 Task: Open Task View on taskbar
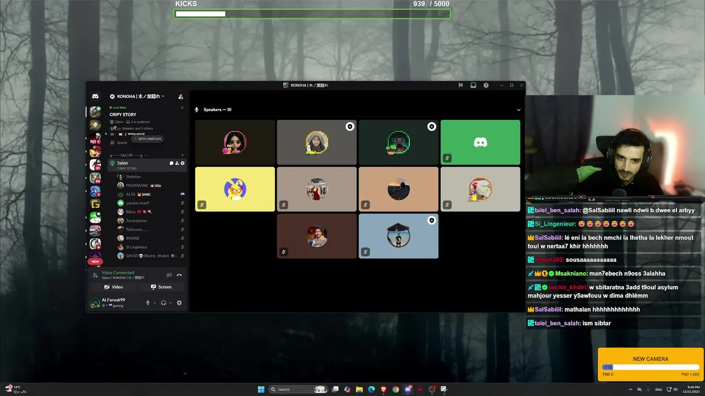pyautogui.click(x=335, y=389)
